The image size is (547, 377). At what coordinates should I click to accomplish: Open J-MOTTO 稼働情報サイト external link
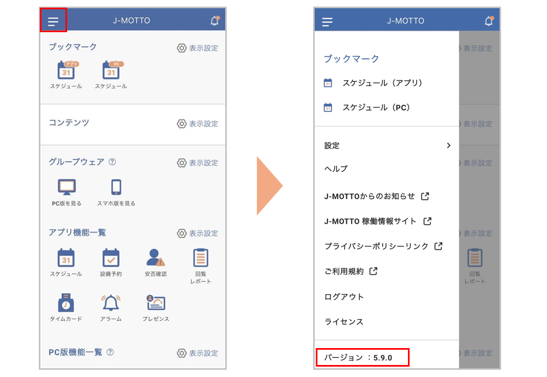point(377,222)
